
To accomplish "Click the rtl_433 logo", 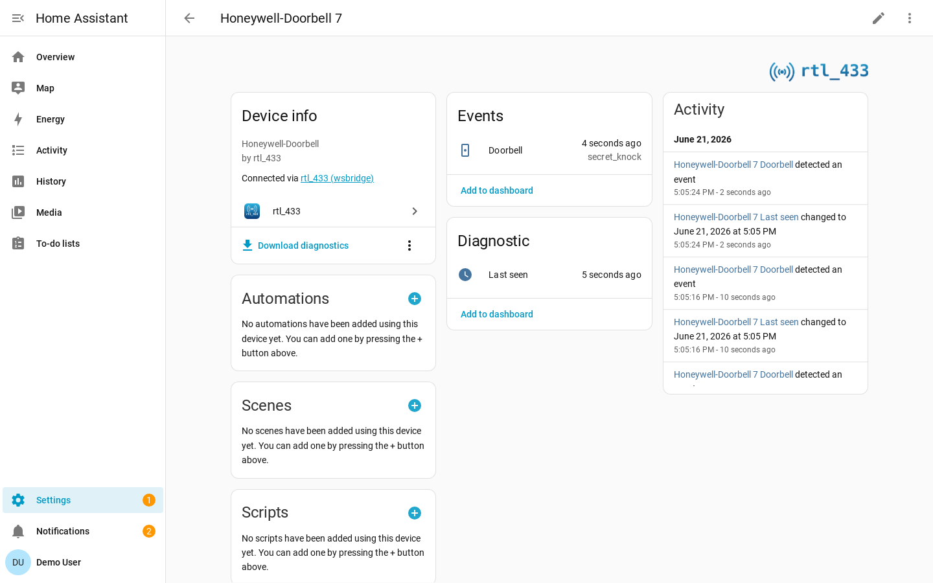I will pyautogui.click(x=819, y=71).
